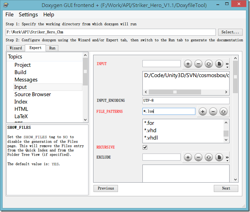Select the Messages topic
Screen dimensions: 250x212
pos(26,79)
